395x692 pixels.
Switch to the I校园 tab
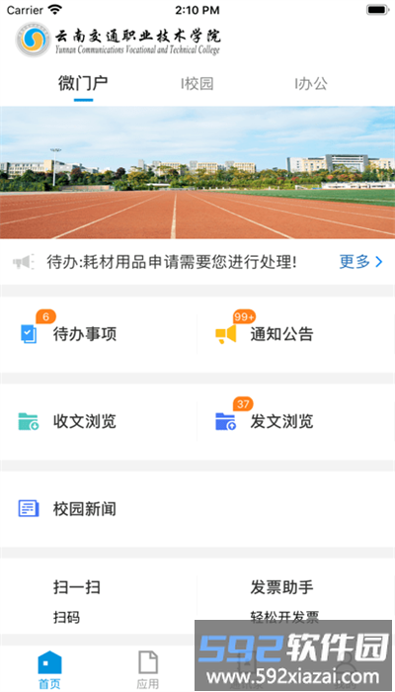(197, 83)
